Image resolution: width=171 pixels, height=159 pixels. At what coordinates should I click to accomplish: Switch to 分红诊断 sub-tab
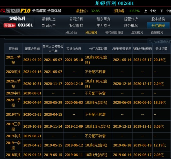[x=71, y=32]
